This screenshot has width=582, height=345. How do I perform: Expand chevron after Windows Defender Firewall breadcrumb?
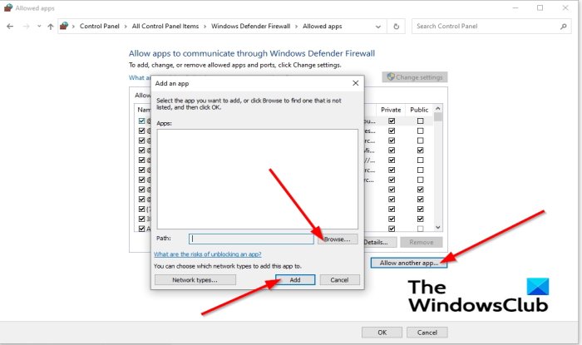(x=296, y=27)
